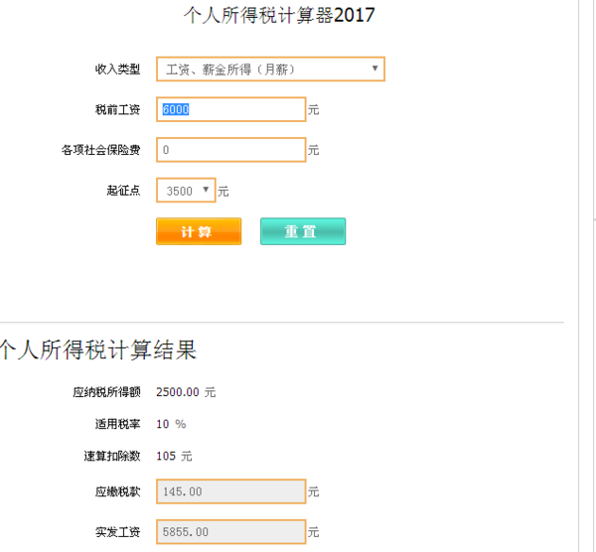The height and width of the screenshot is (552, 596).
Task: Click the 个人所得税计算结果 heading
Action: click(97, 349)
